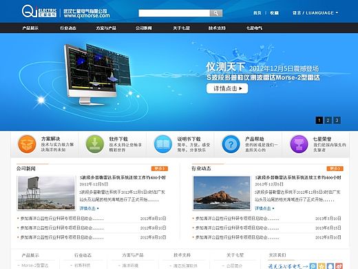
Task: Open first news list row in 公司新闻
Action: [x=92, y=219]
